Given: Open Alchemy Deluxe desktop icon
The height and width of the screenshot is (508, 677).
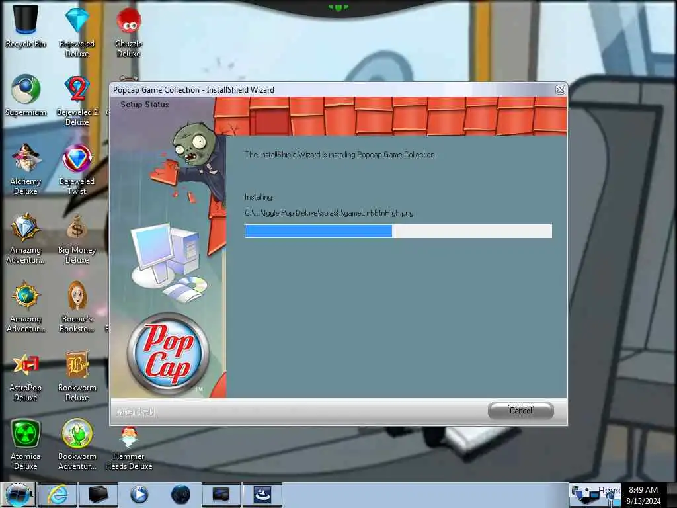Looking at the screenshot, I should pyautogui.click(x=26, y=169).
